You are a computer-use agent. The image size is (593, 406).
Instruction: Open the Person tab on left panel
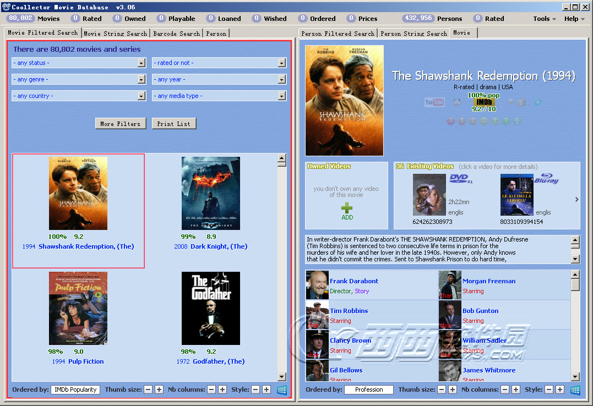coord(216,34)
